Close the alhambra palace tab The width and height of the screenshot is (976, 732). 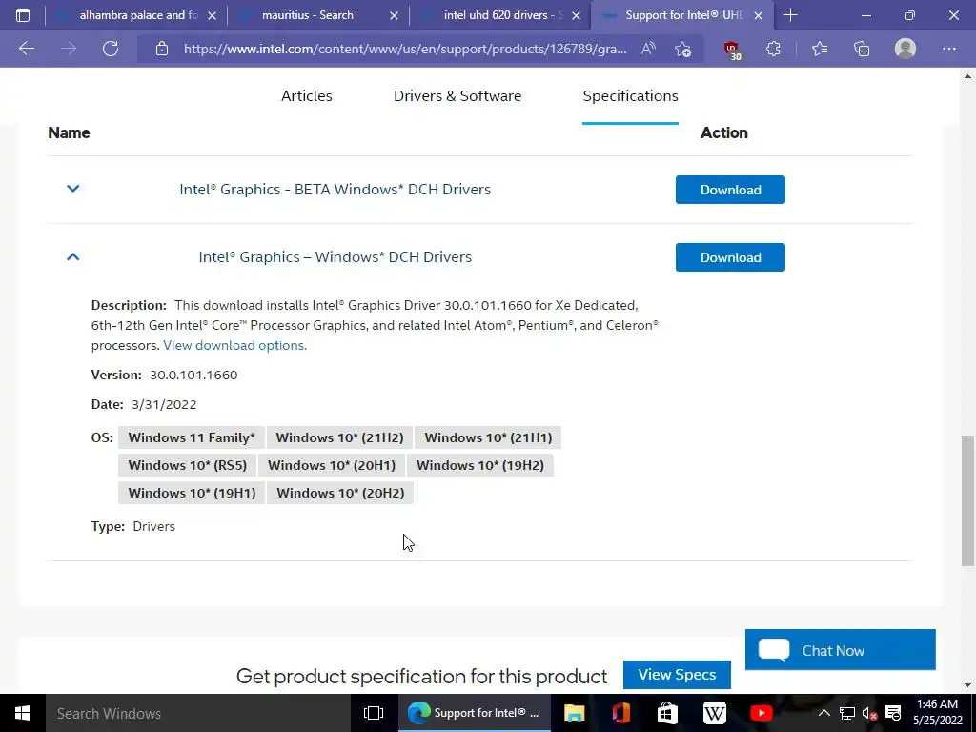(212, 15)
